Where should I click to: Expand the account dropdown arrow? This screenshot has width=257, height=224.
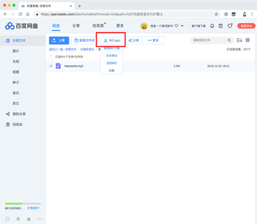(x=182, y=26)
